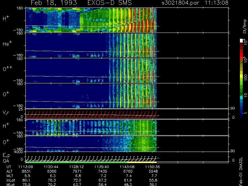Click the 'He+' panel label

click(7, 43)
